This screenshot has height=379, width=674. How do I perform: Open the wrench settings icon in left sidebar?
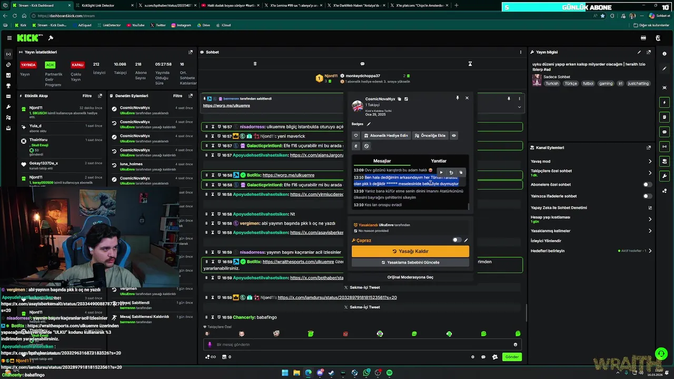click(x=8, y=107)
